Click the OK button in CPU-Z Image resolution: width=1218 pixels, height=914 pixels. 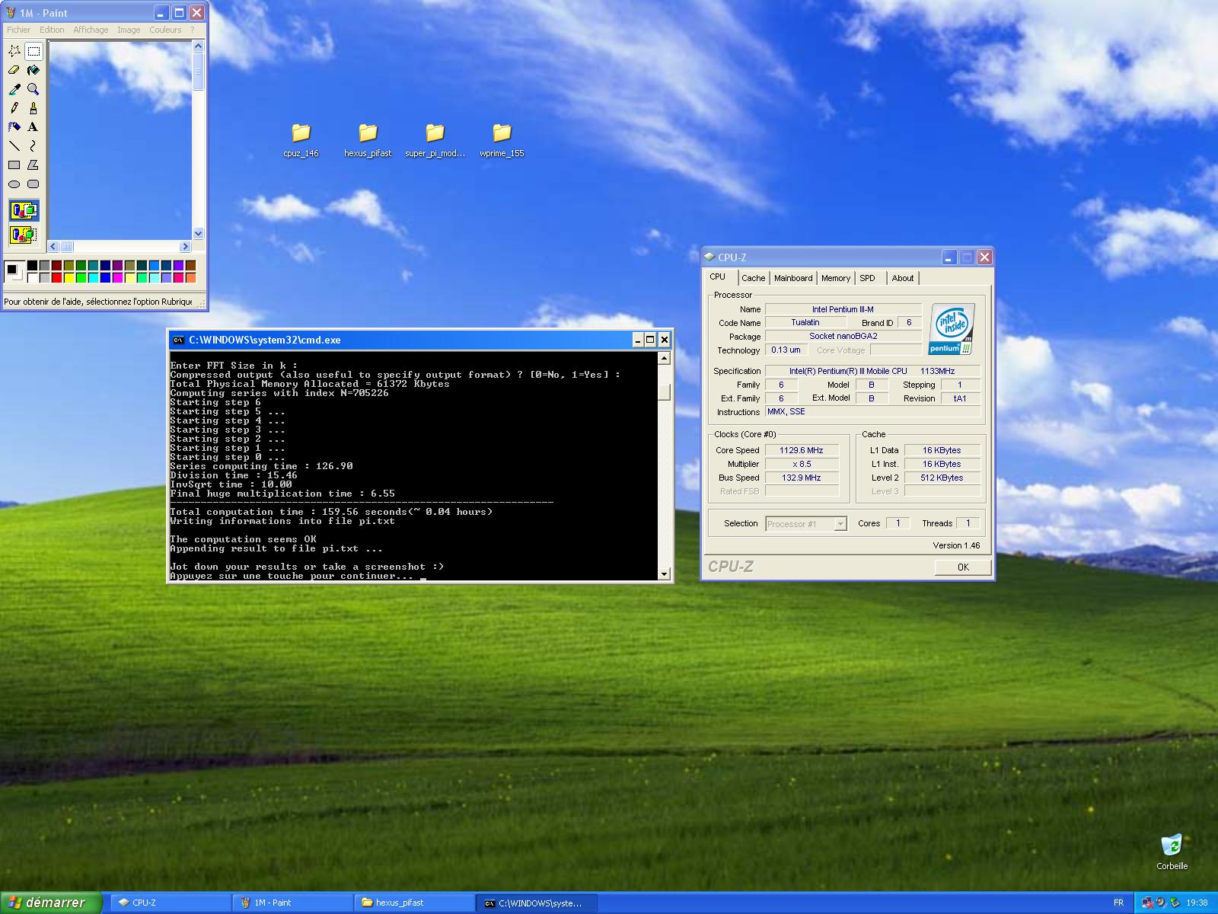click(x=963, y=567)
